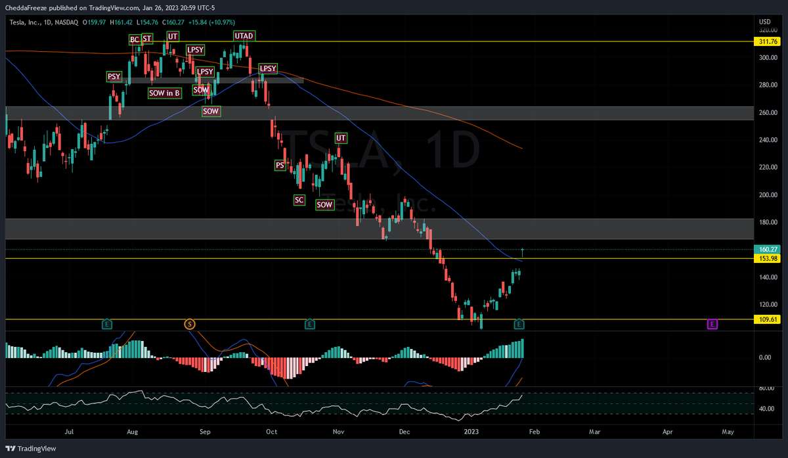Viewport: 788px width, 458px height.
Task: Click the O159.97 open value
Action: tap(94, 22)
